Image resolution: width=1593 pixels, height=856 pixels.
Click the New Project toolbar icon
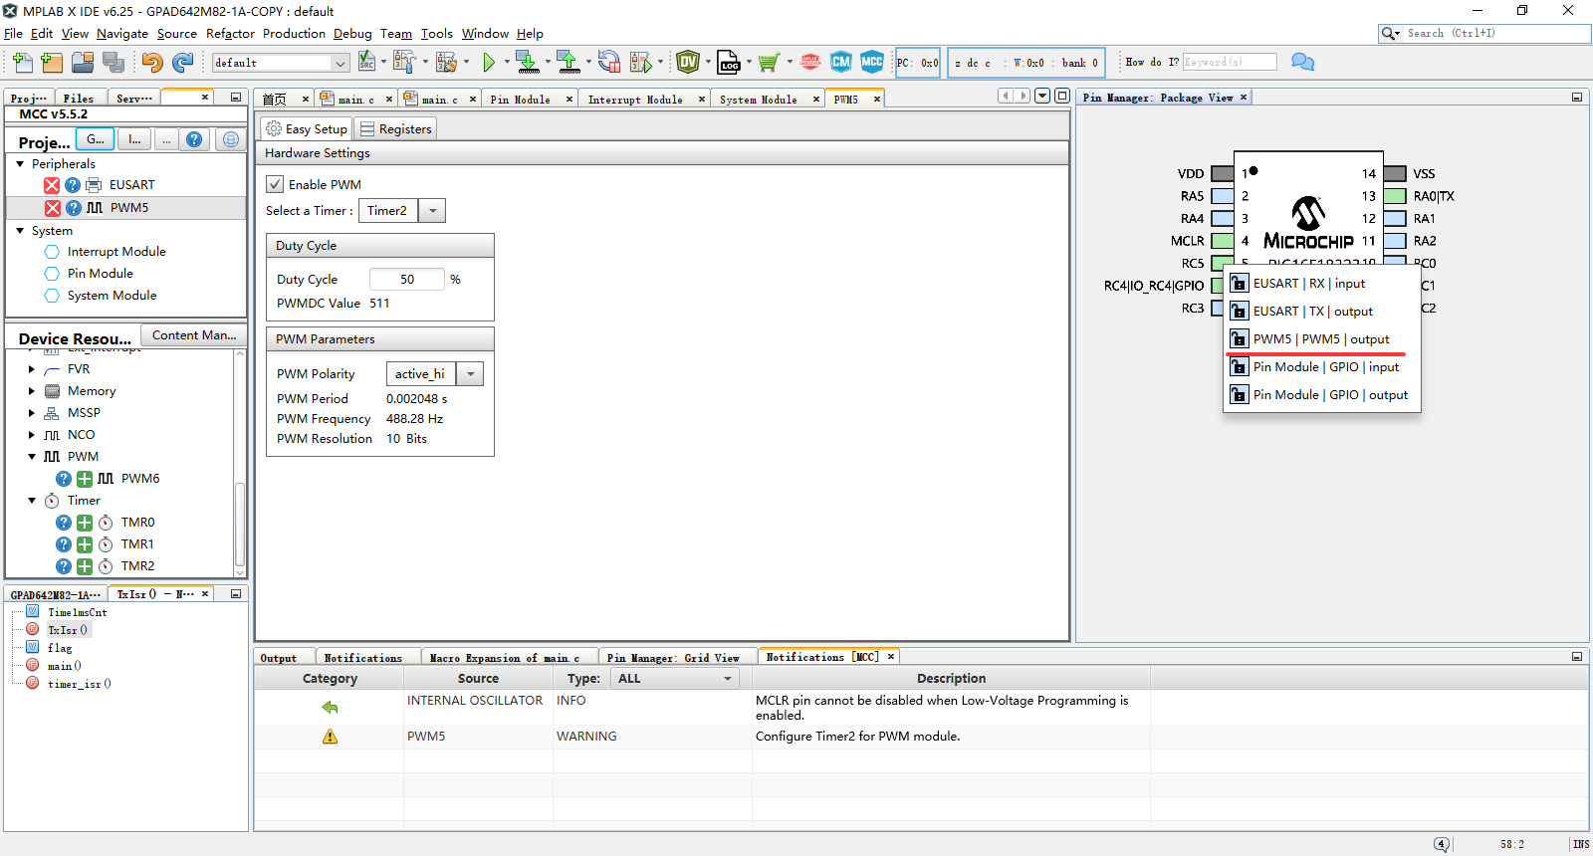pyautogui.click(x=53, y=63)
